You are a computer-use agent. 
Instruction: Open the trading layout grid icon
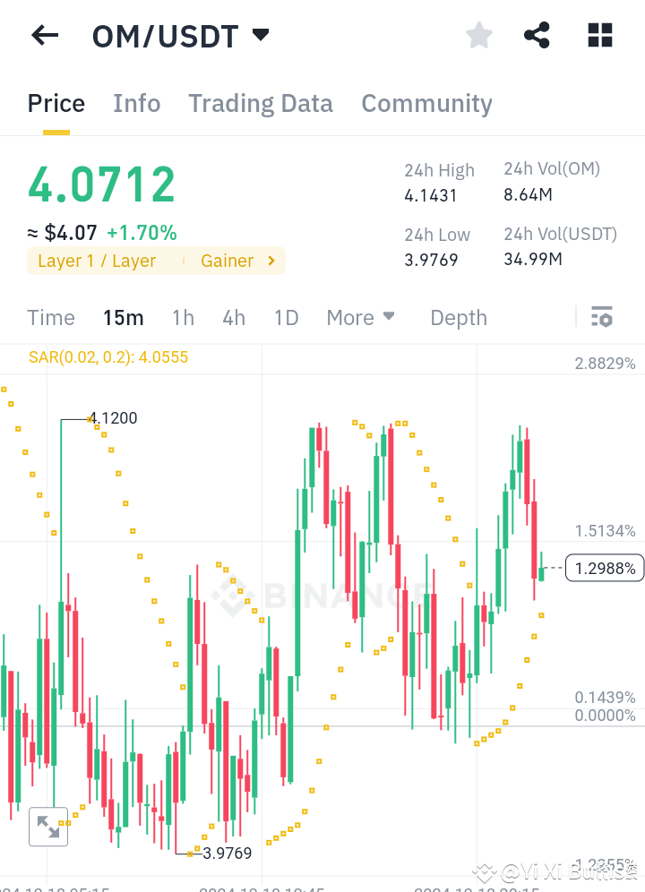(x=599, y=35)
